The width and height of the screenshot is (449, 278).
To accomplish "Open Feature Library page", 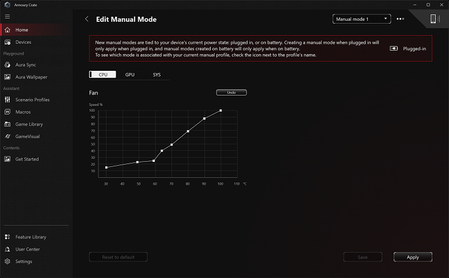I will 36,237.
